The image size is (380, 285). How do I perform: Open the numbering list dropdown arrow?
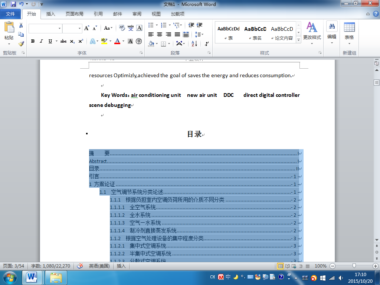(x=169, y=25)
